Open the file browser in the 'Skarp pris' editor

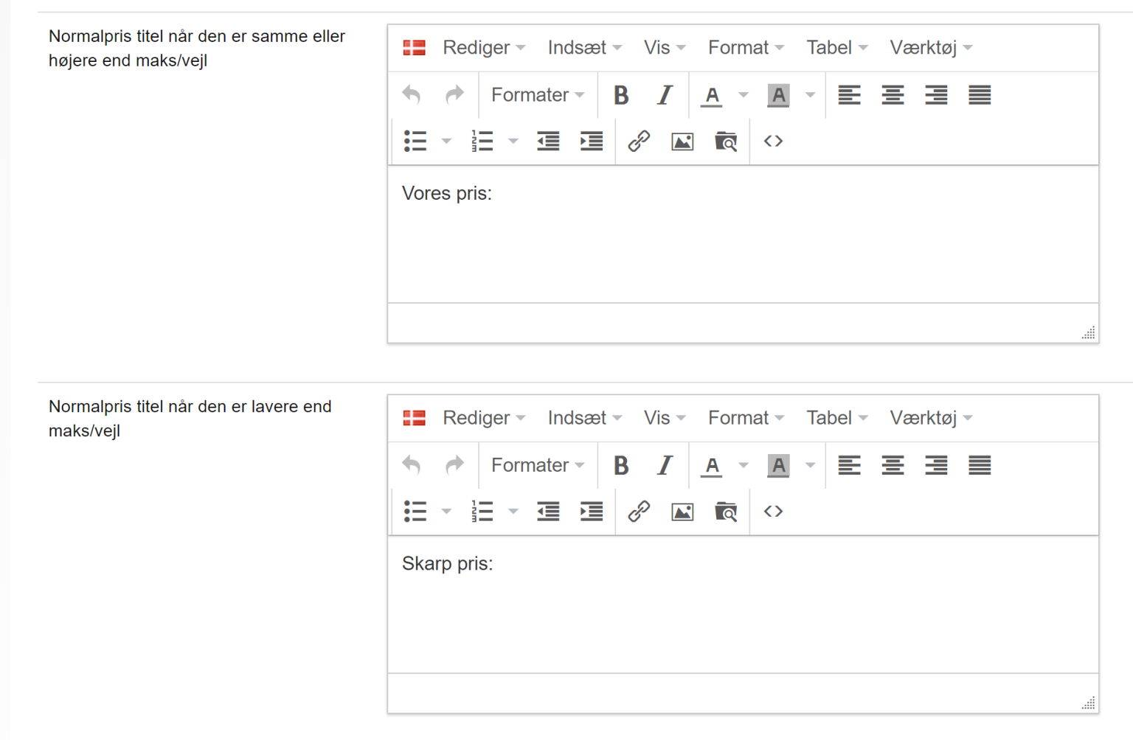click(726, 512)
